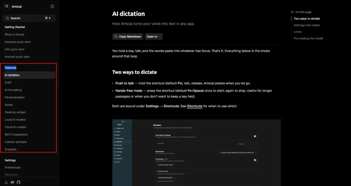The height and width of the screenshot is (186, 351).
Task: Open the search field
Action: pyautogui.click(x=29, y=18)
